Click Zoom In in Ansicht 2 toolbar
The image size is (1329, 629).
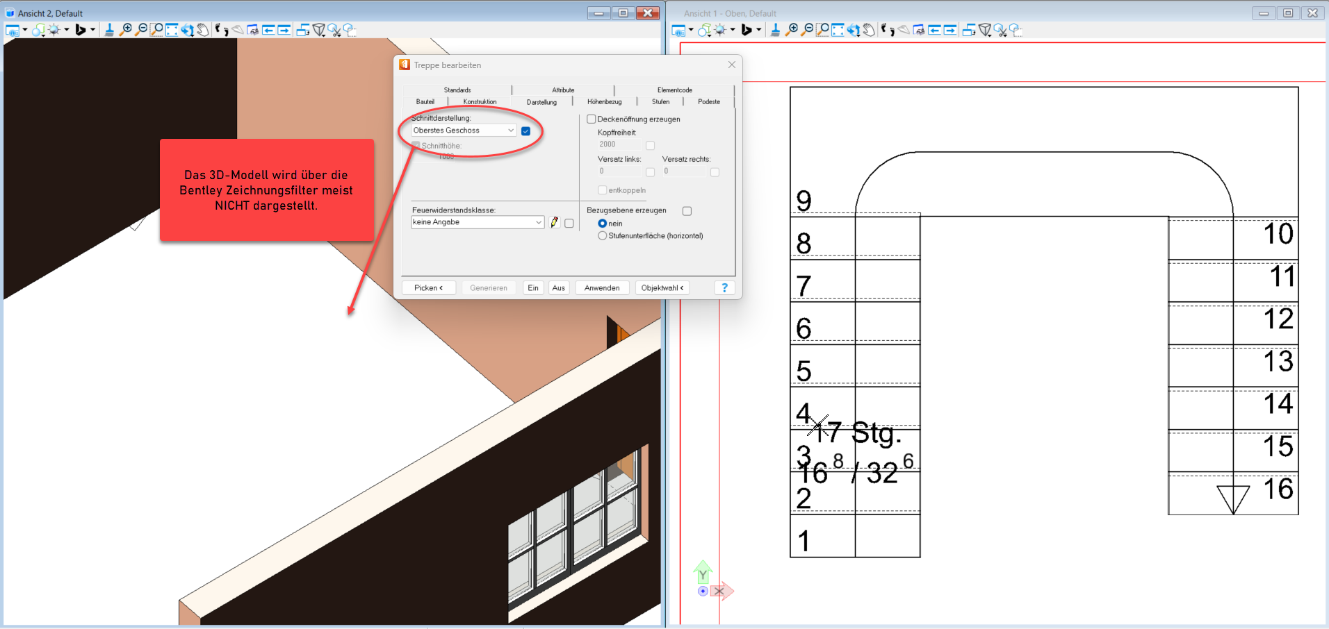125,30
